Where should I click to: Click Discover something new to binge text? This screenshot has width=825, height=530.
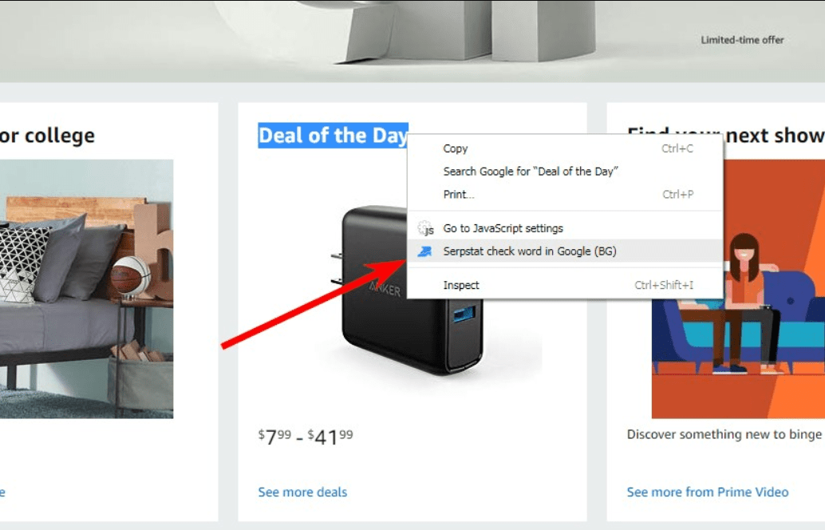point(724,434)
